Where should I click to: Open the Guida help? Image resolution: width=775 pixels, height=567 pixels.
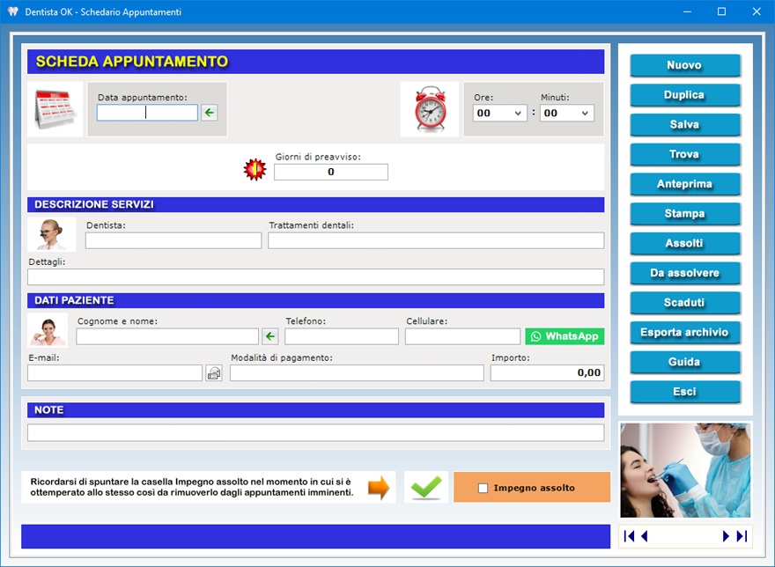[x=685, y=362]
